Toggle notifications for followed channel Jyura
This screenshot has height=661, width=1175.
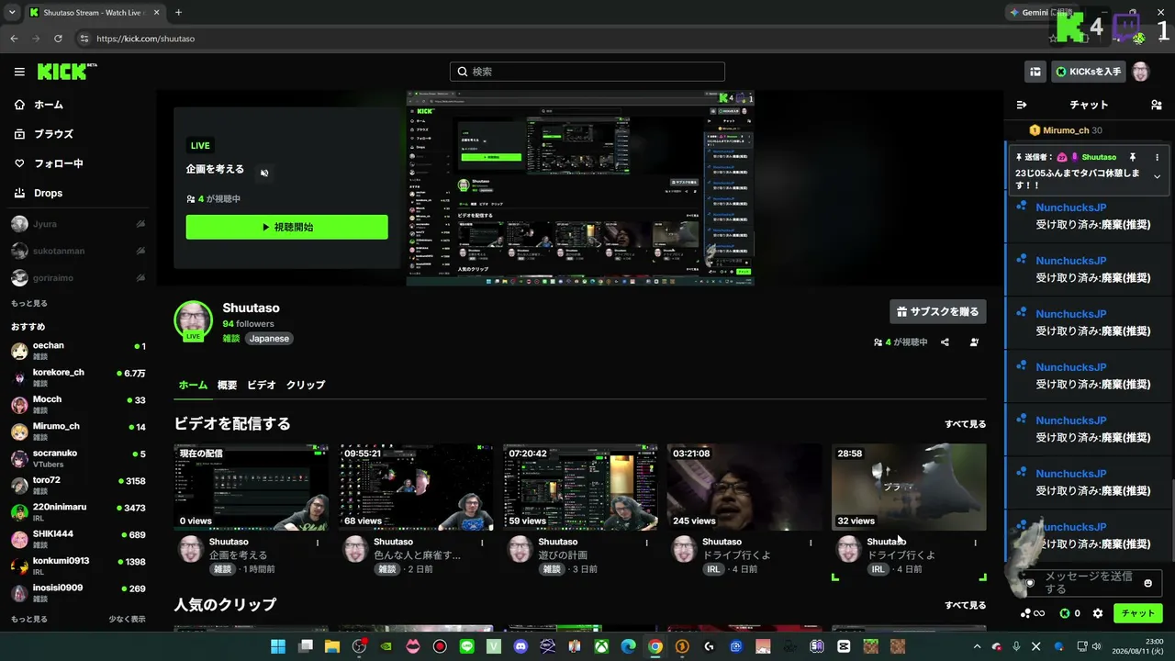point(140,224)
